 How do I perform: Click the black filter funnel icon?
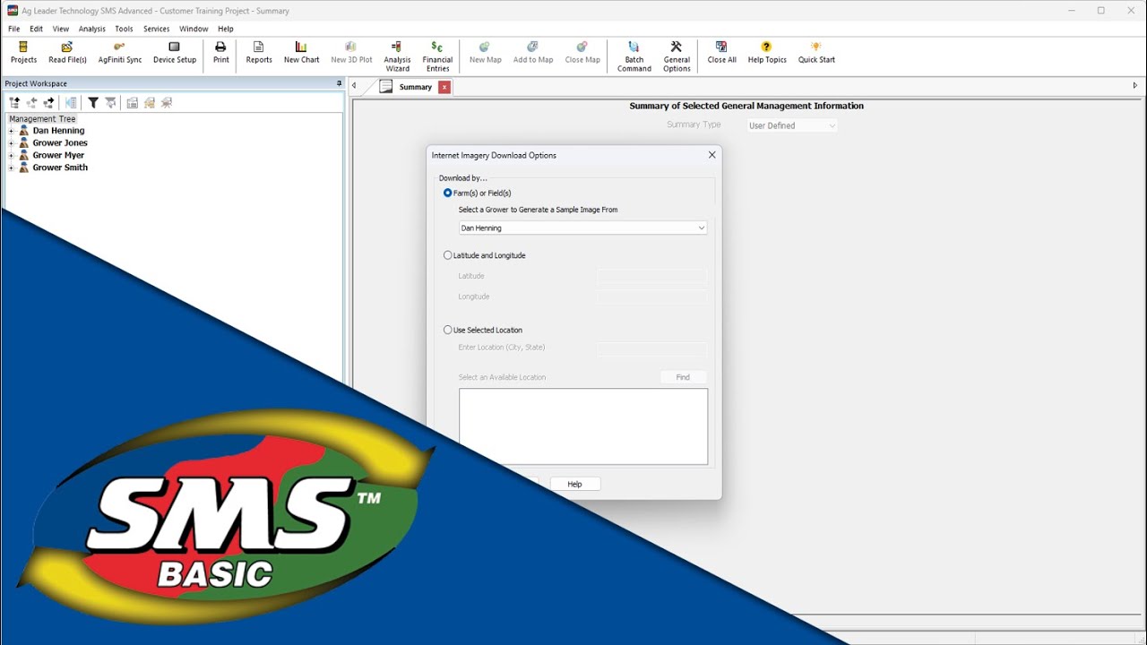(93, 103)
